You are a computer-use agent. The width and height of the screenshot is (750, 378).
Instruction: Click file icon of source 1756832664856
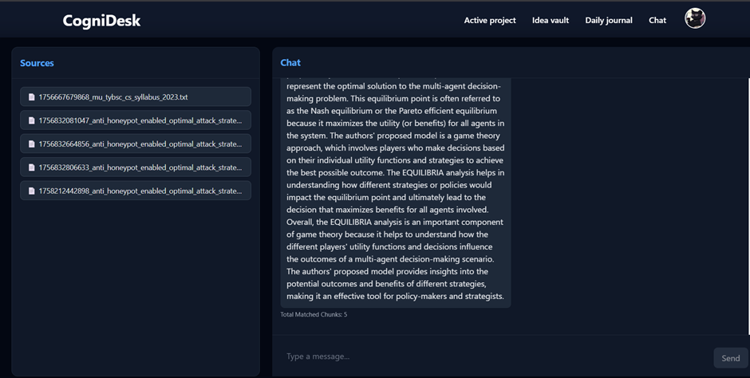[x=32, y=144]
